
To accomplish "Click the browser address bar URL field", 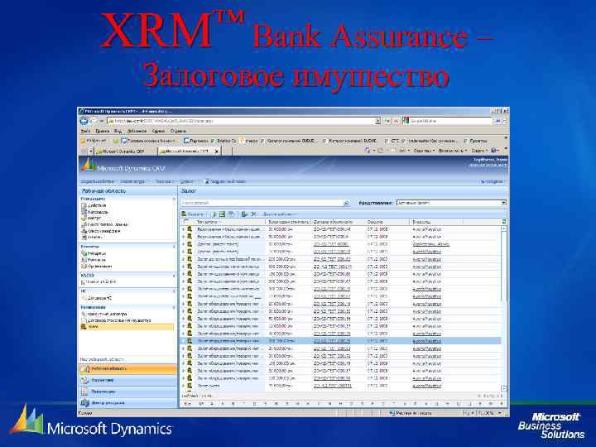I will 242,121.
